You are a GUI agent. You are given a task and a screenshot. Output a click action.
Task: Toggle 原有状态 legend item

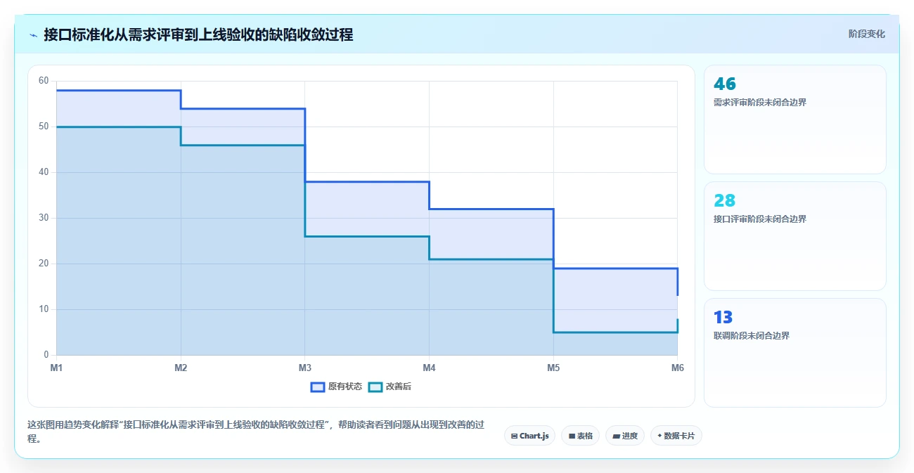click(x=336, y=387)
